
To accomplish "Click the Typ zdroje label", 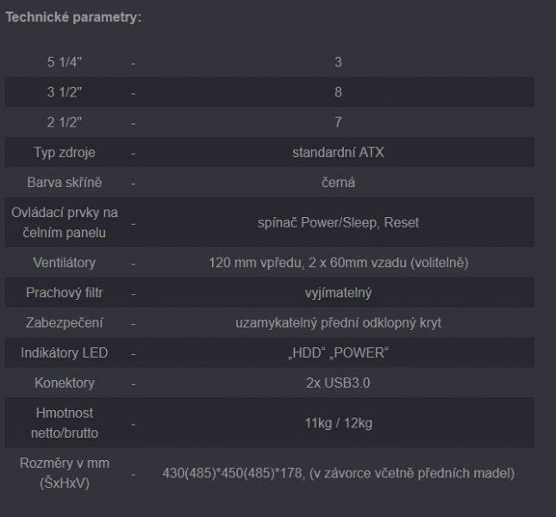I will click(x=65, y=153).
